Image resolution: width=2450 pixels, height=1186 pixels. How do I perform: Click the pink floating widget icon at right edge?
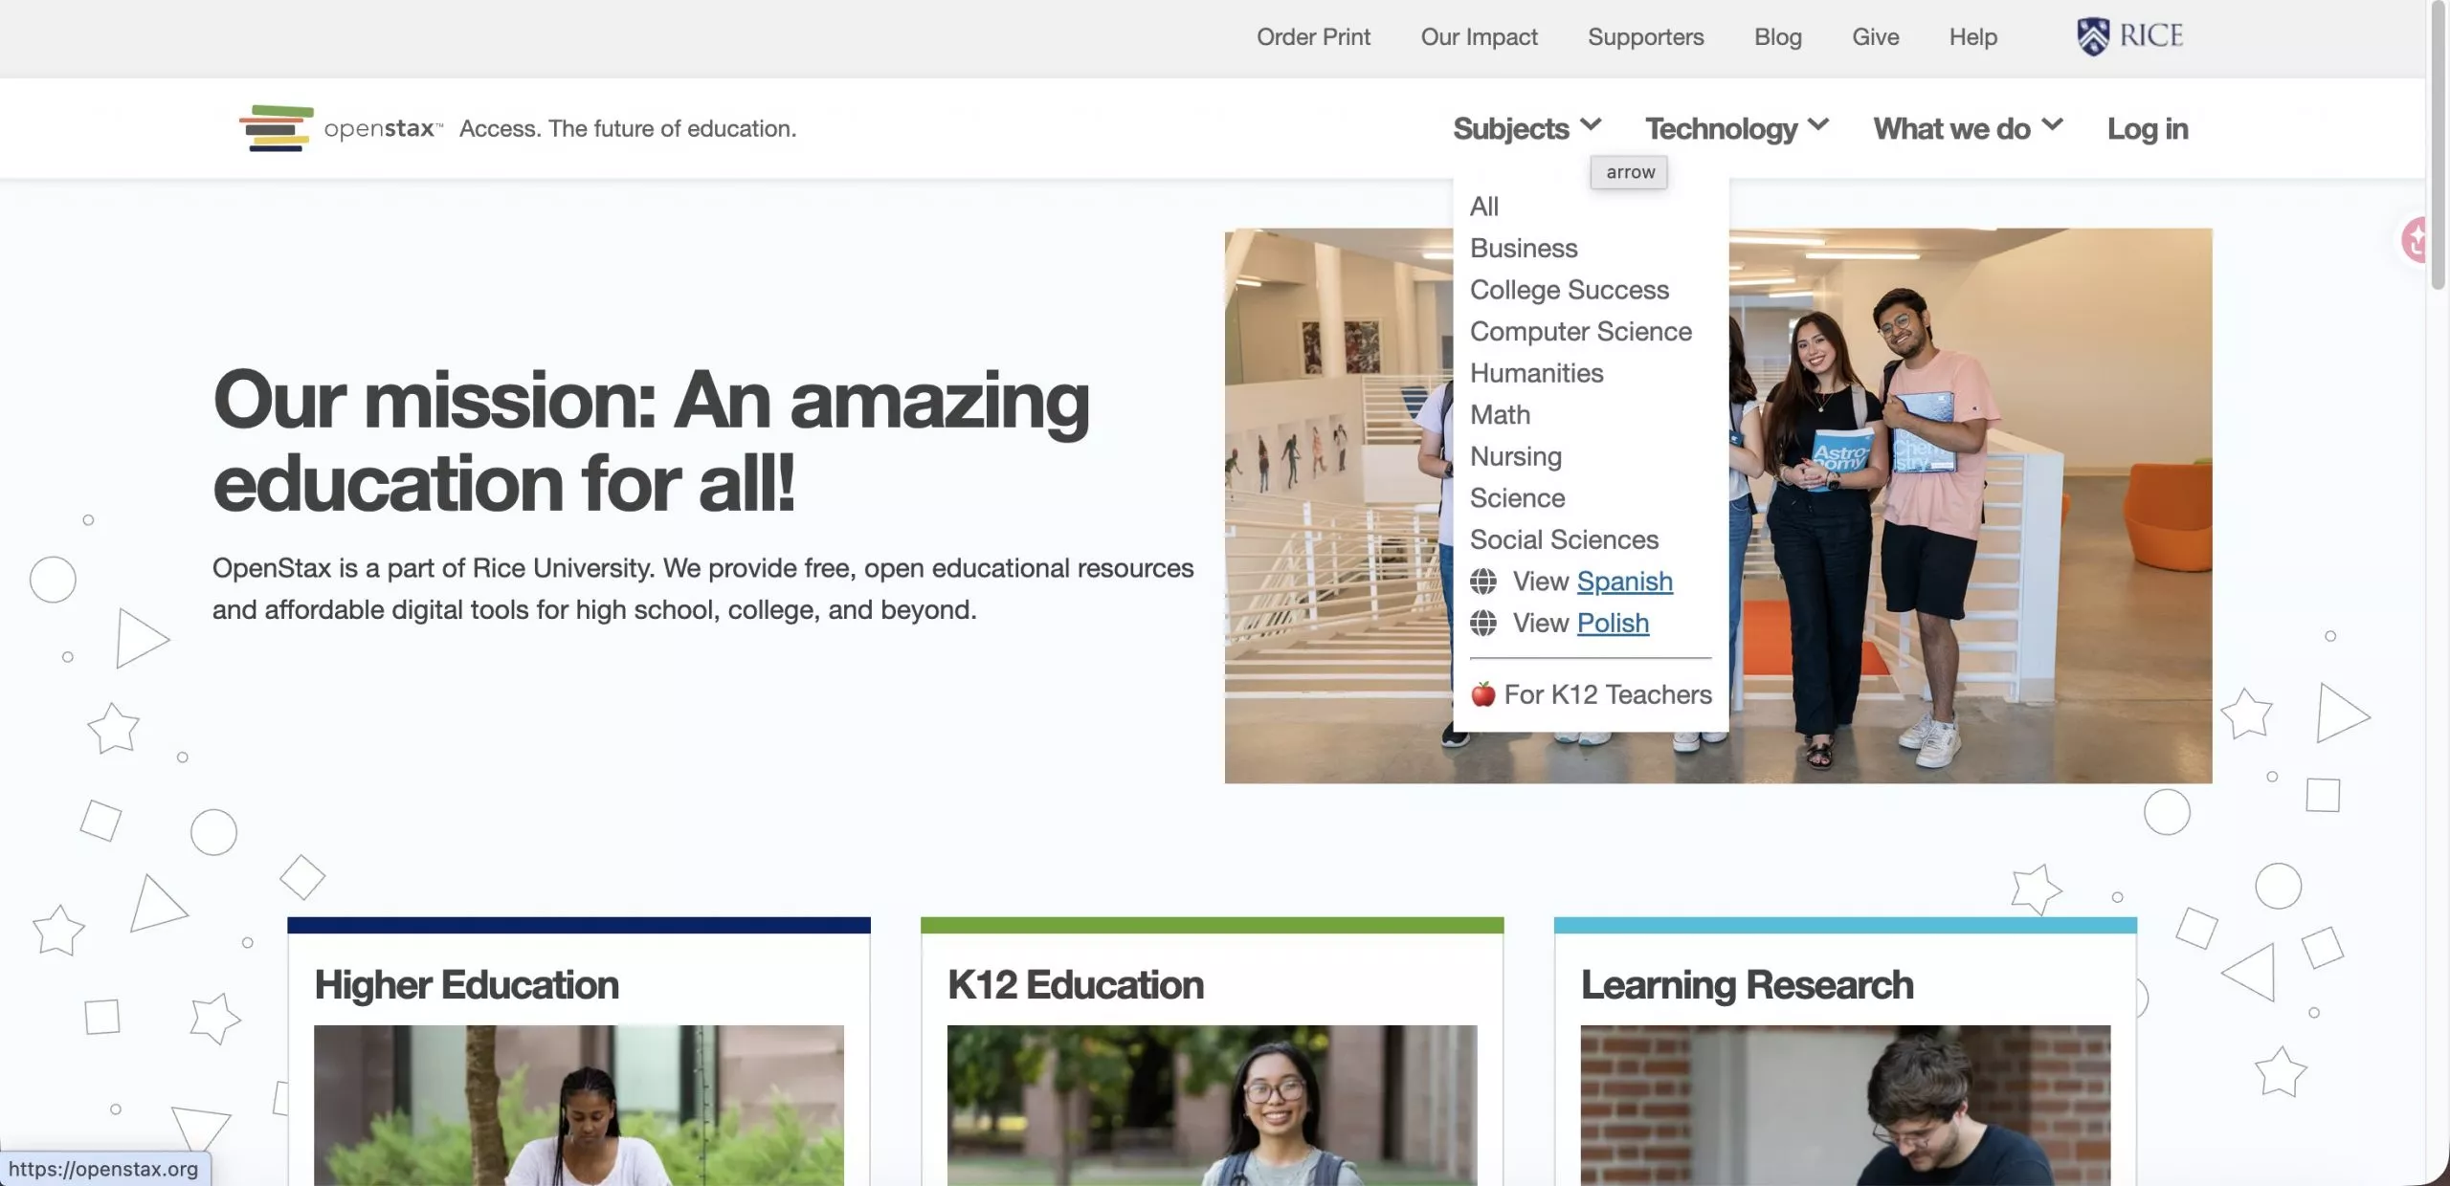click(2416, 239)
